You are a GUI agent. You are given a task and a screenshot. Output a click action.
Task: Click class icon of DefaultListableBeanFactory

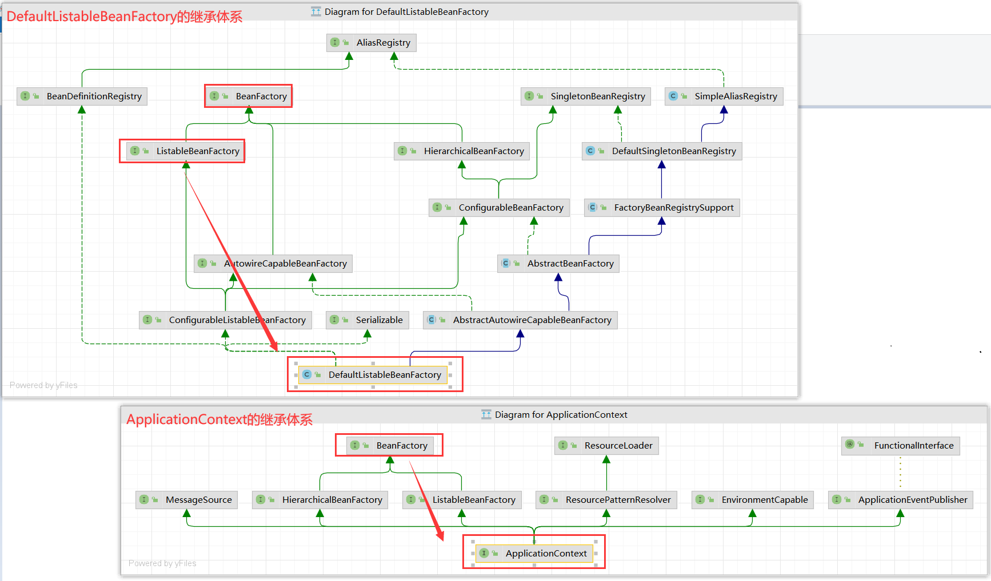click(x=307, y=374)
